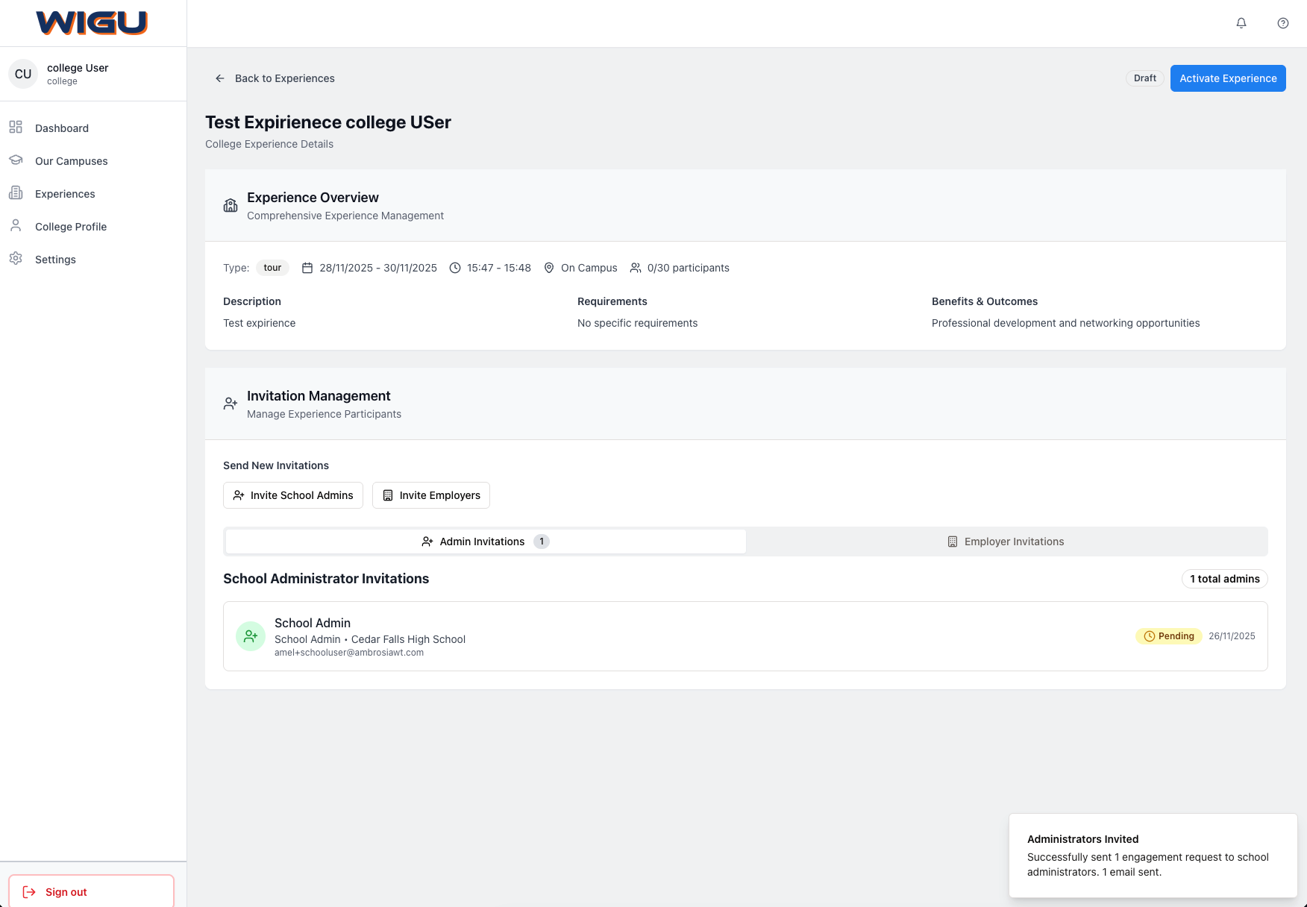
Task: Switch to Employer Invitations tab
Action: coord(1006,542)
